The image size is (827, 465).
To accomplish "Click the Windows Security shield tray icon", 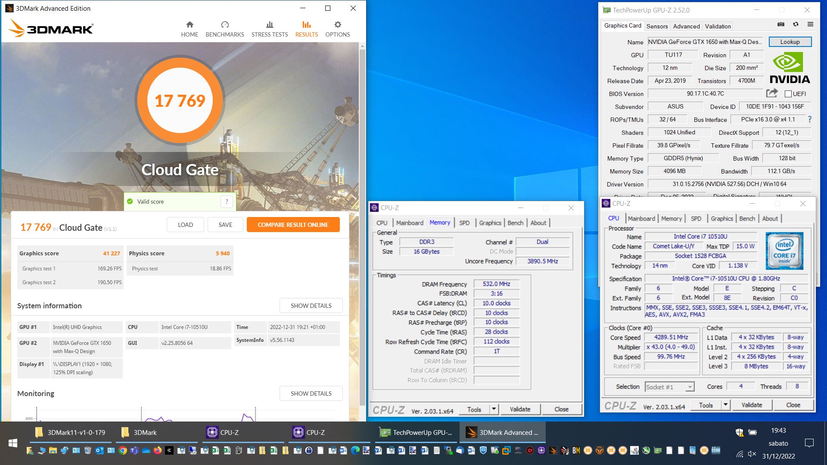I will [740, 432].
